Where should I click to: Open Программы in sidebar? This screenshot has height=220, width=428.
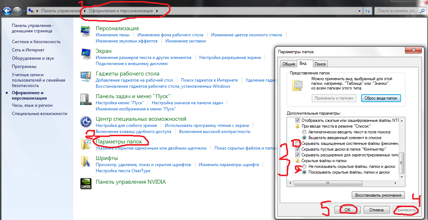(24, 67)
